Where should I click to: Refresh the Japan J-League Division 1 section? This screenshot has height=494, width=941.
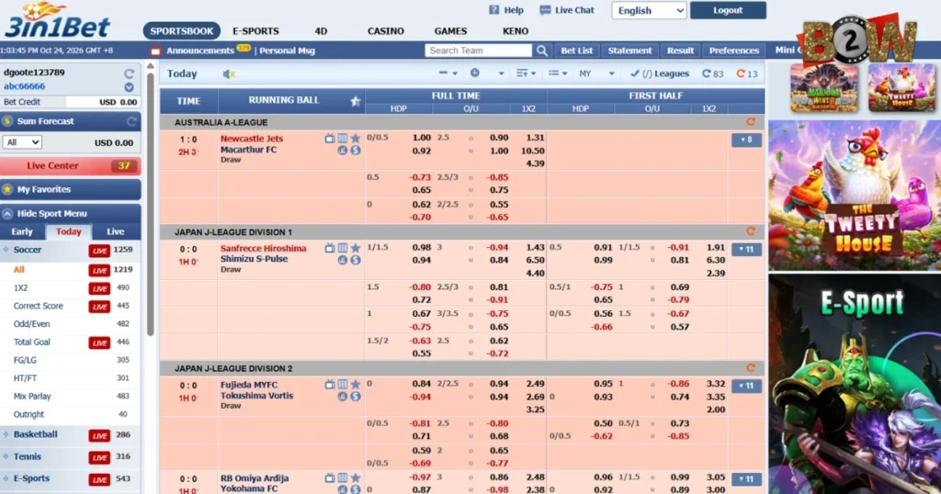[x=750, y=231]
